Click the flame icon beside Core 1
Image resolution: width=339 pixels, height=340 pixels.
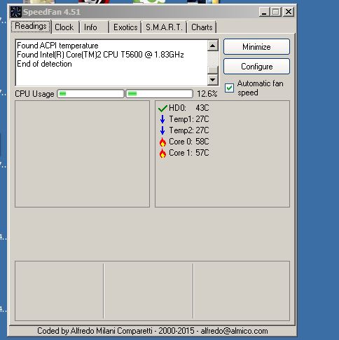[x=162, y=153]
